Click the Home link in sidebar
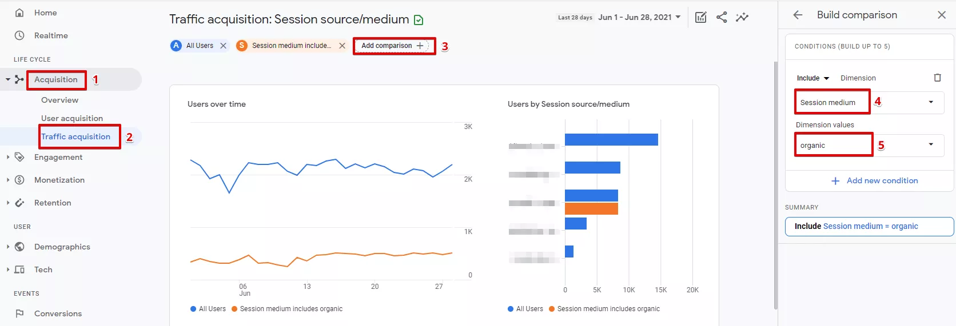Viewport: 956px width, 326px height. click(45, 13)
